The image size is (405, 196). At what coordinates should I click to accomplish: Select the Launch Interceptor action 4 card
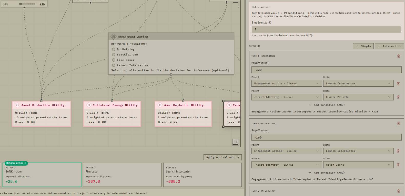[202, 175]
